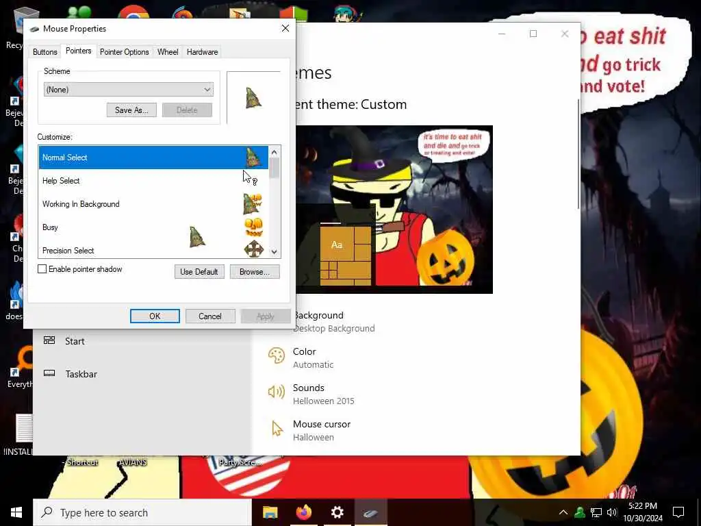Expand the Scheme dropdown showing (None)
The height and width of the screenshot is (526, 701).
128,90
